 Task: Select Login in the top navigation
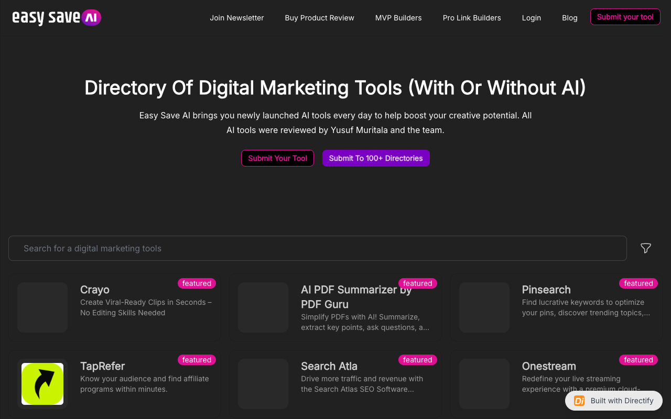(532, 18)
